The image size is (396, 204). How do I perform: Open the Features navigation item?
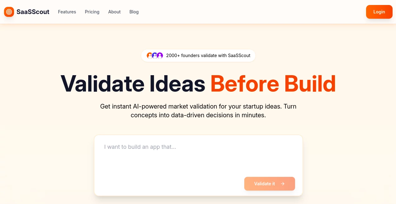point(67,12)
